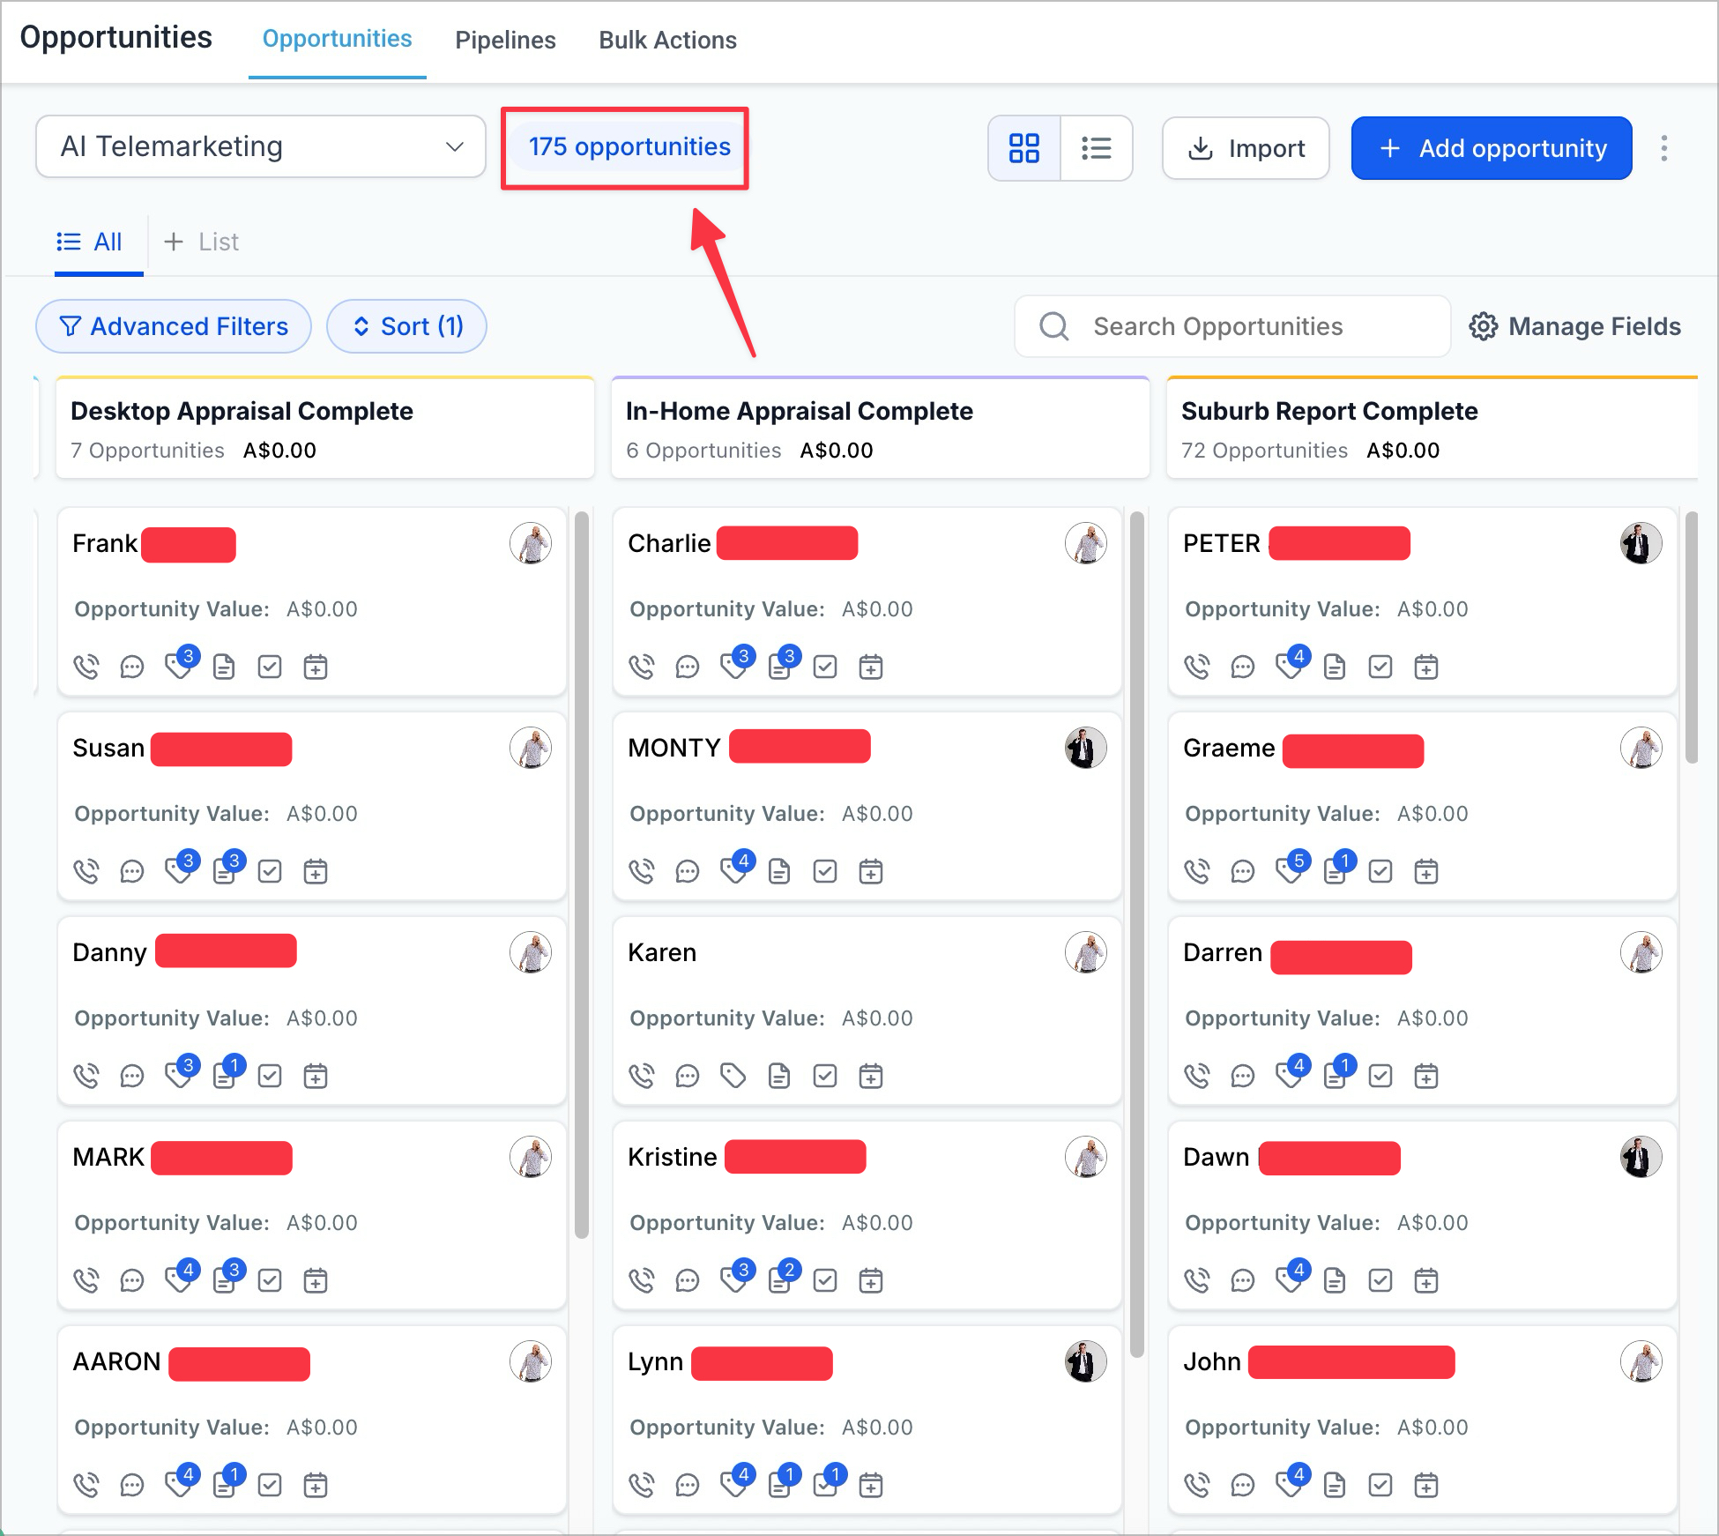Switch to the Pipelines tab
Viewport: 1719px width, 1536px height.
tap(505, 40)
